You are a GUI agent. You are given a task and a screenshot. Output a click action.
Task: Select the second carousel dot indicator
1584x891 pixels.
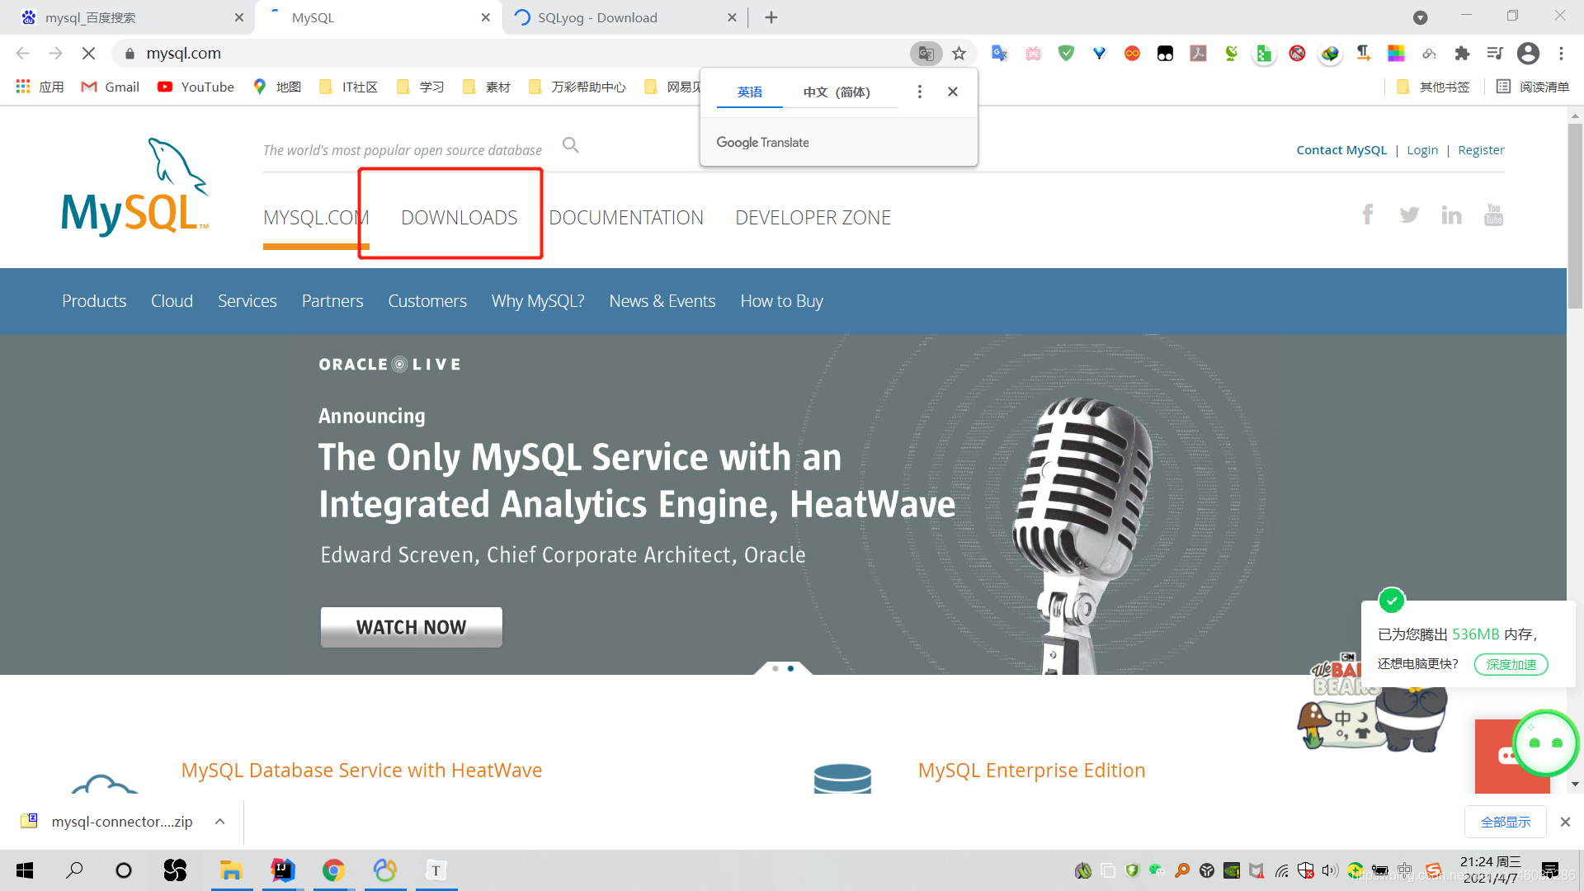pyautogui.click(x=790, y=668)
